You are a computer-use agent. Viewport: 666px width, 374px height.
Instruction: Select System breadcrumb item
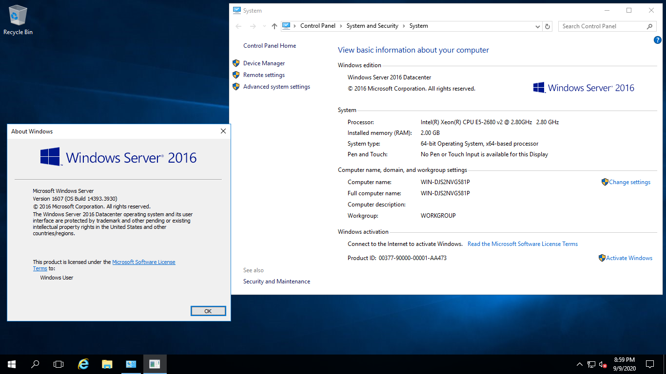(x=419, y=26)
